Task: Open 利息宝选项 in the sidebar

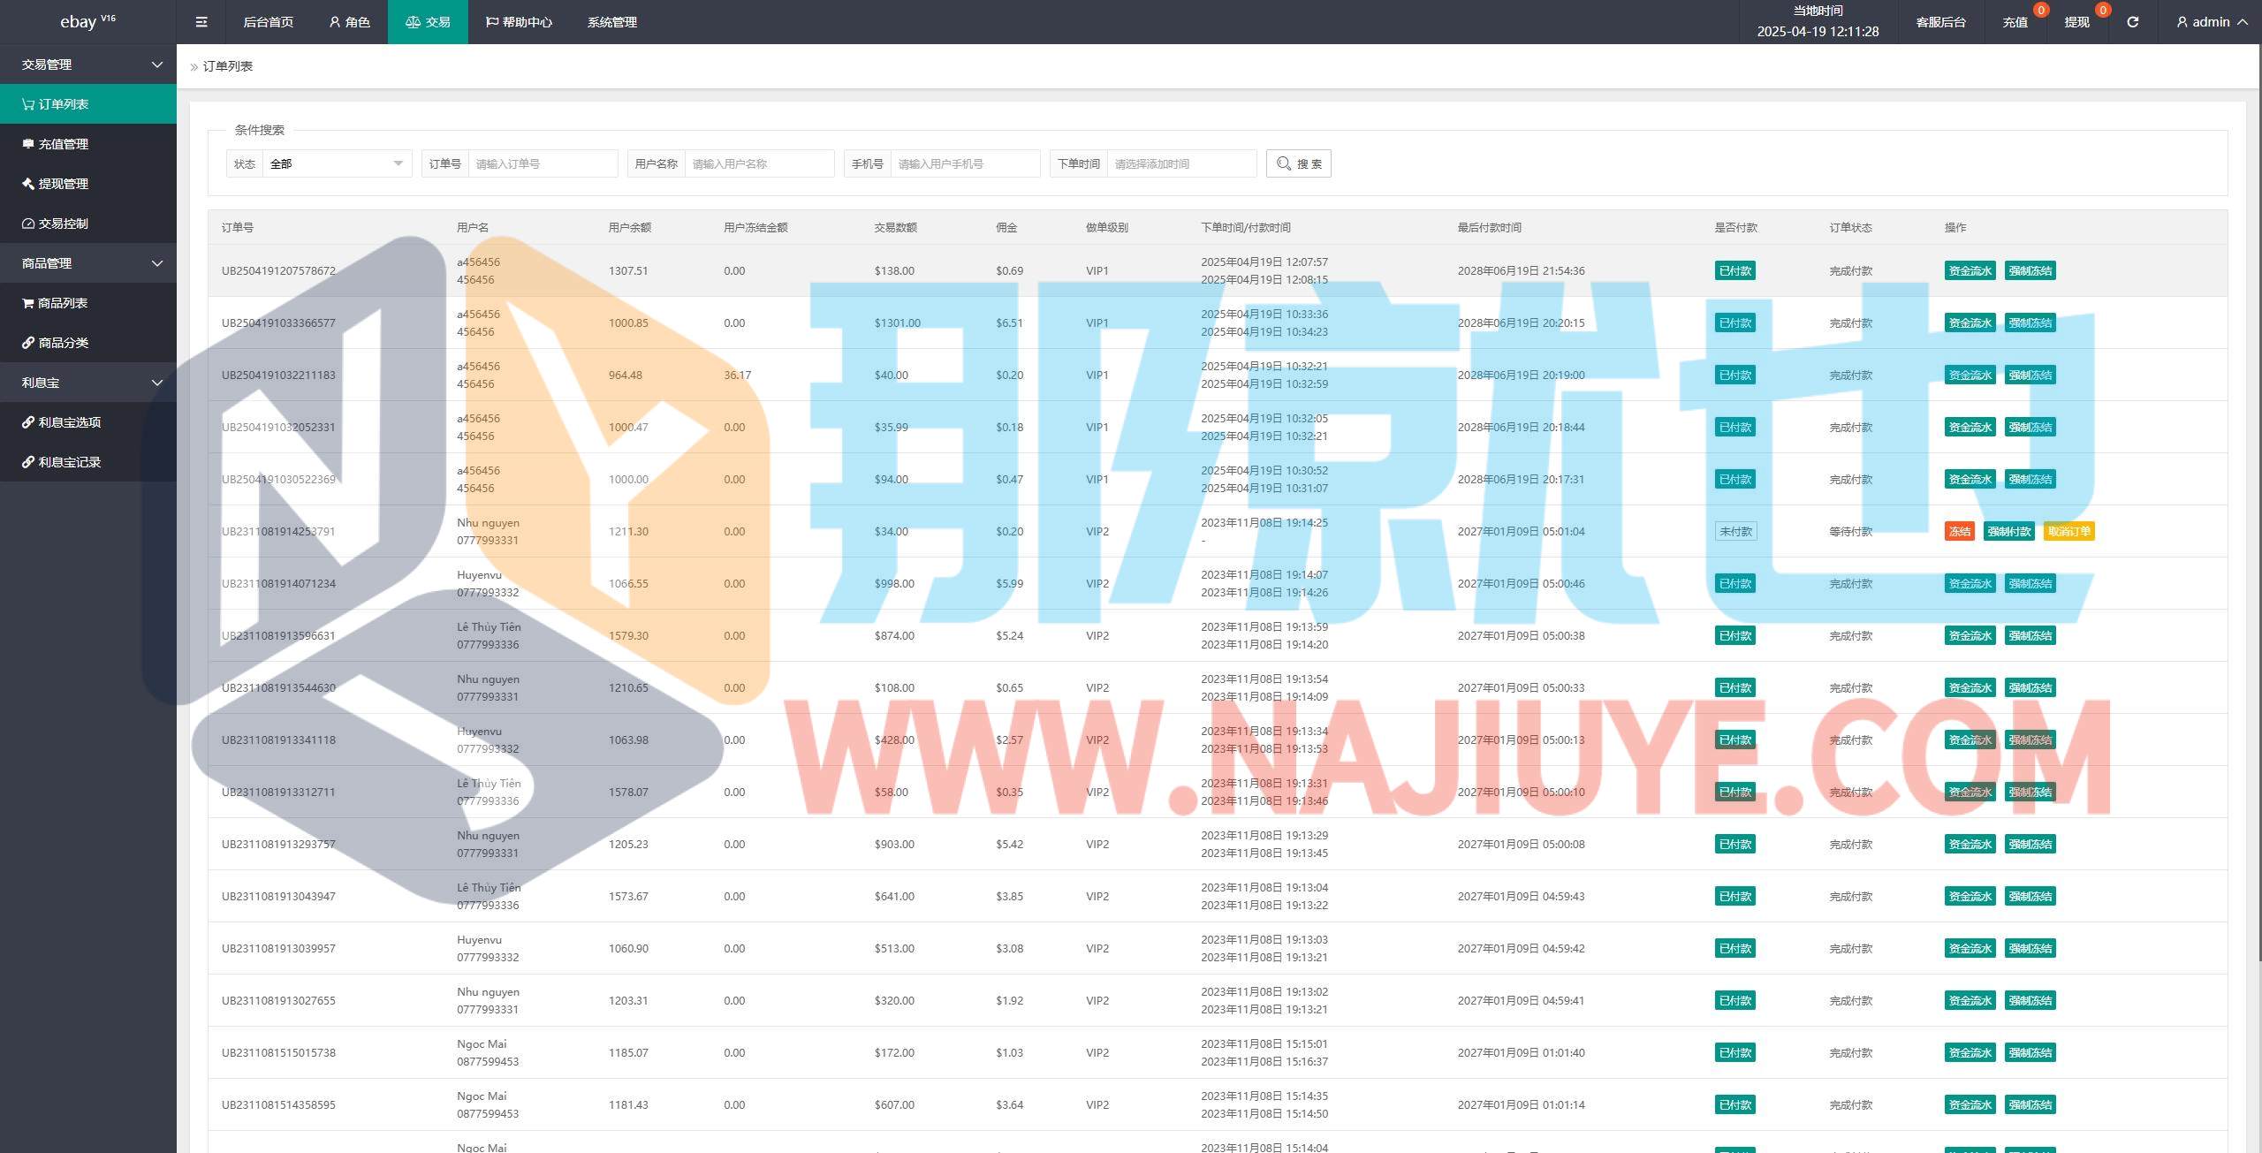Action: point(69,422)
